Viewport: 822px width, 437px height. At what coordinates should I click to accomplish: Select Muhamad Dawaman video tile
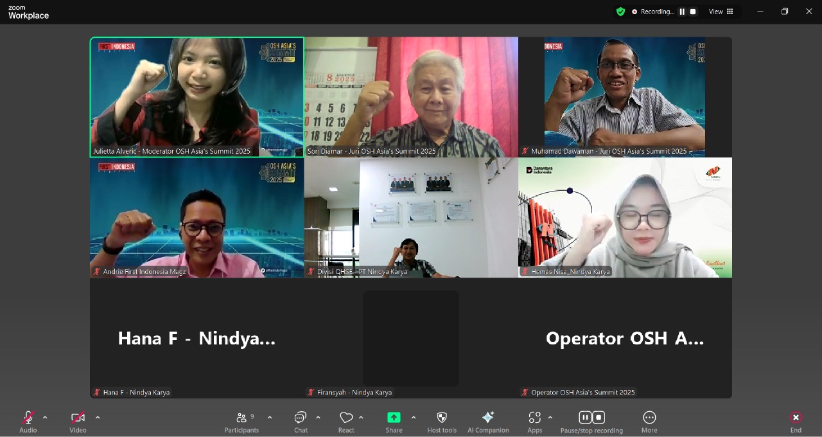point(625,97)
